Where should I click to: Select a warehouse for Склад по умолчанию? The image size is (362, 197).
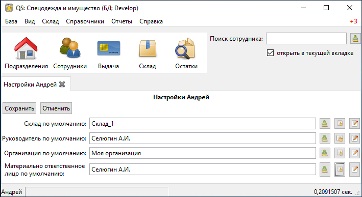[340, 124]
